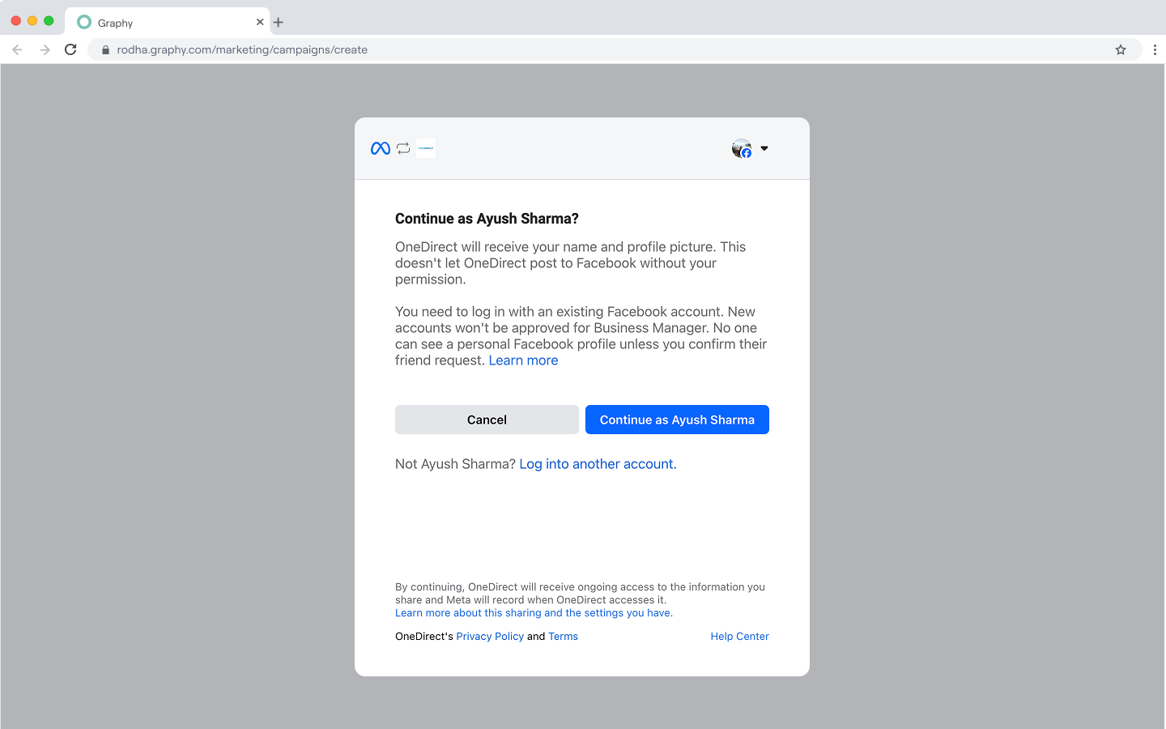The height and width of the screenshot is (729, 1166).
Task: Open a new tab with plus button
Action: pyautogui.click(x=279, y=23)
